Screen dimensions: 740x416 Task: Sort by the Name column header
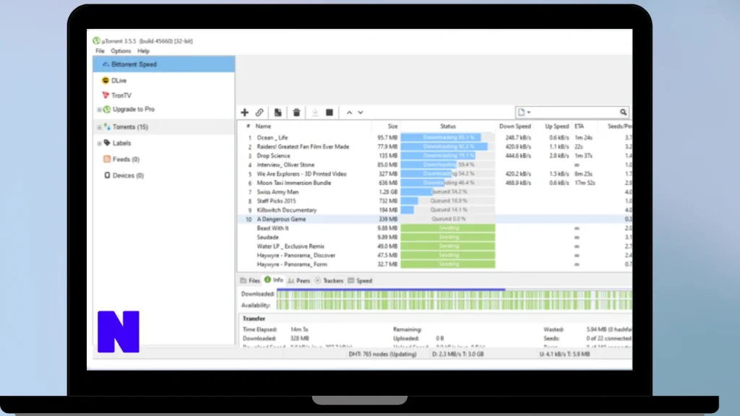(x=263, y=126)
